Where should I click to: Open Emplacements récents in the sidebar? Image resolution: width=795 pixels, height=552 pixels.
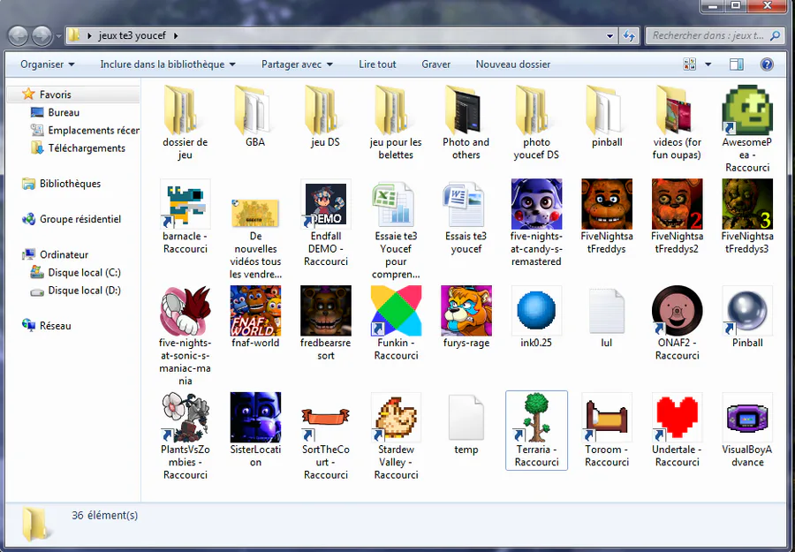tap(85, 130)
